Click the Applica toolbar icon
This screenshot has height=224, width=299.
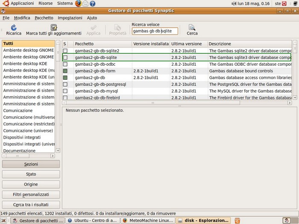pyautogui.click(x=94, y=27)
